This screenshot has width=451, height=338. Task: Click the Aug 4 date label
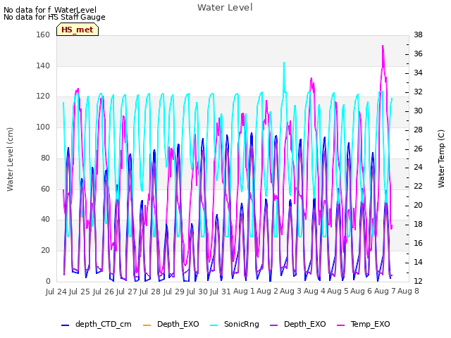pos(314,292)
